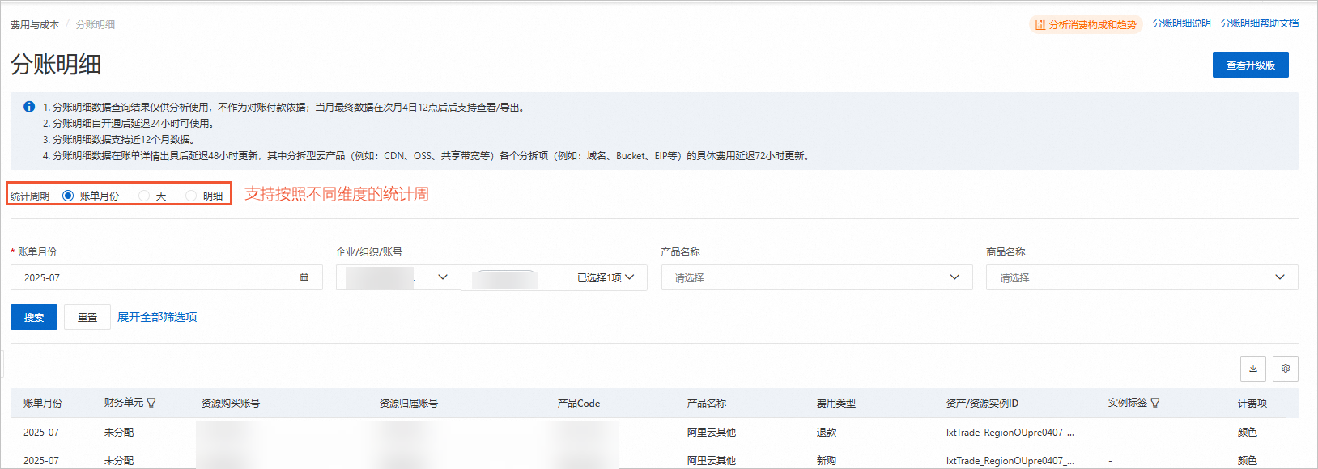Viewport: 1318px width, 469px height.
Task: Click the download export icon
Action: pos(1253,369)
